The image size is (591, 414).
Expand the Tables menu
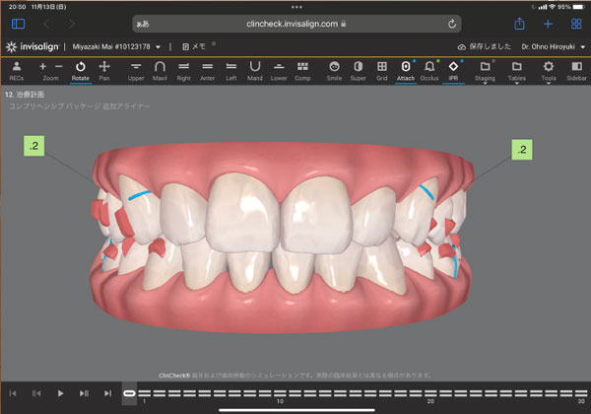(517, 72)
